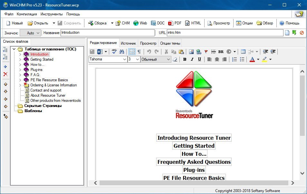Click the green arrow icon beside URL
Viewport: 307px width, 194px height.
(294, 32)
